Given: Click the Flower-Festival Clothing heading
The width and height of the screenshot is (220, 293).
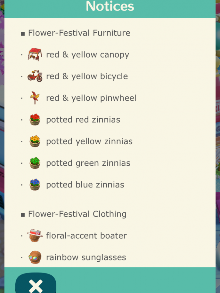Looking at the screenshot, I should (77, 214).
